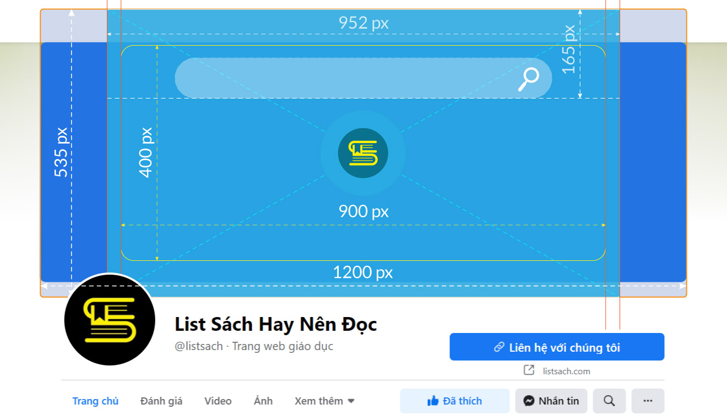Click the search bar on cover photo
The width and height of the screenshot is (727, 415).
363,78
